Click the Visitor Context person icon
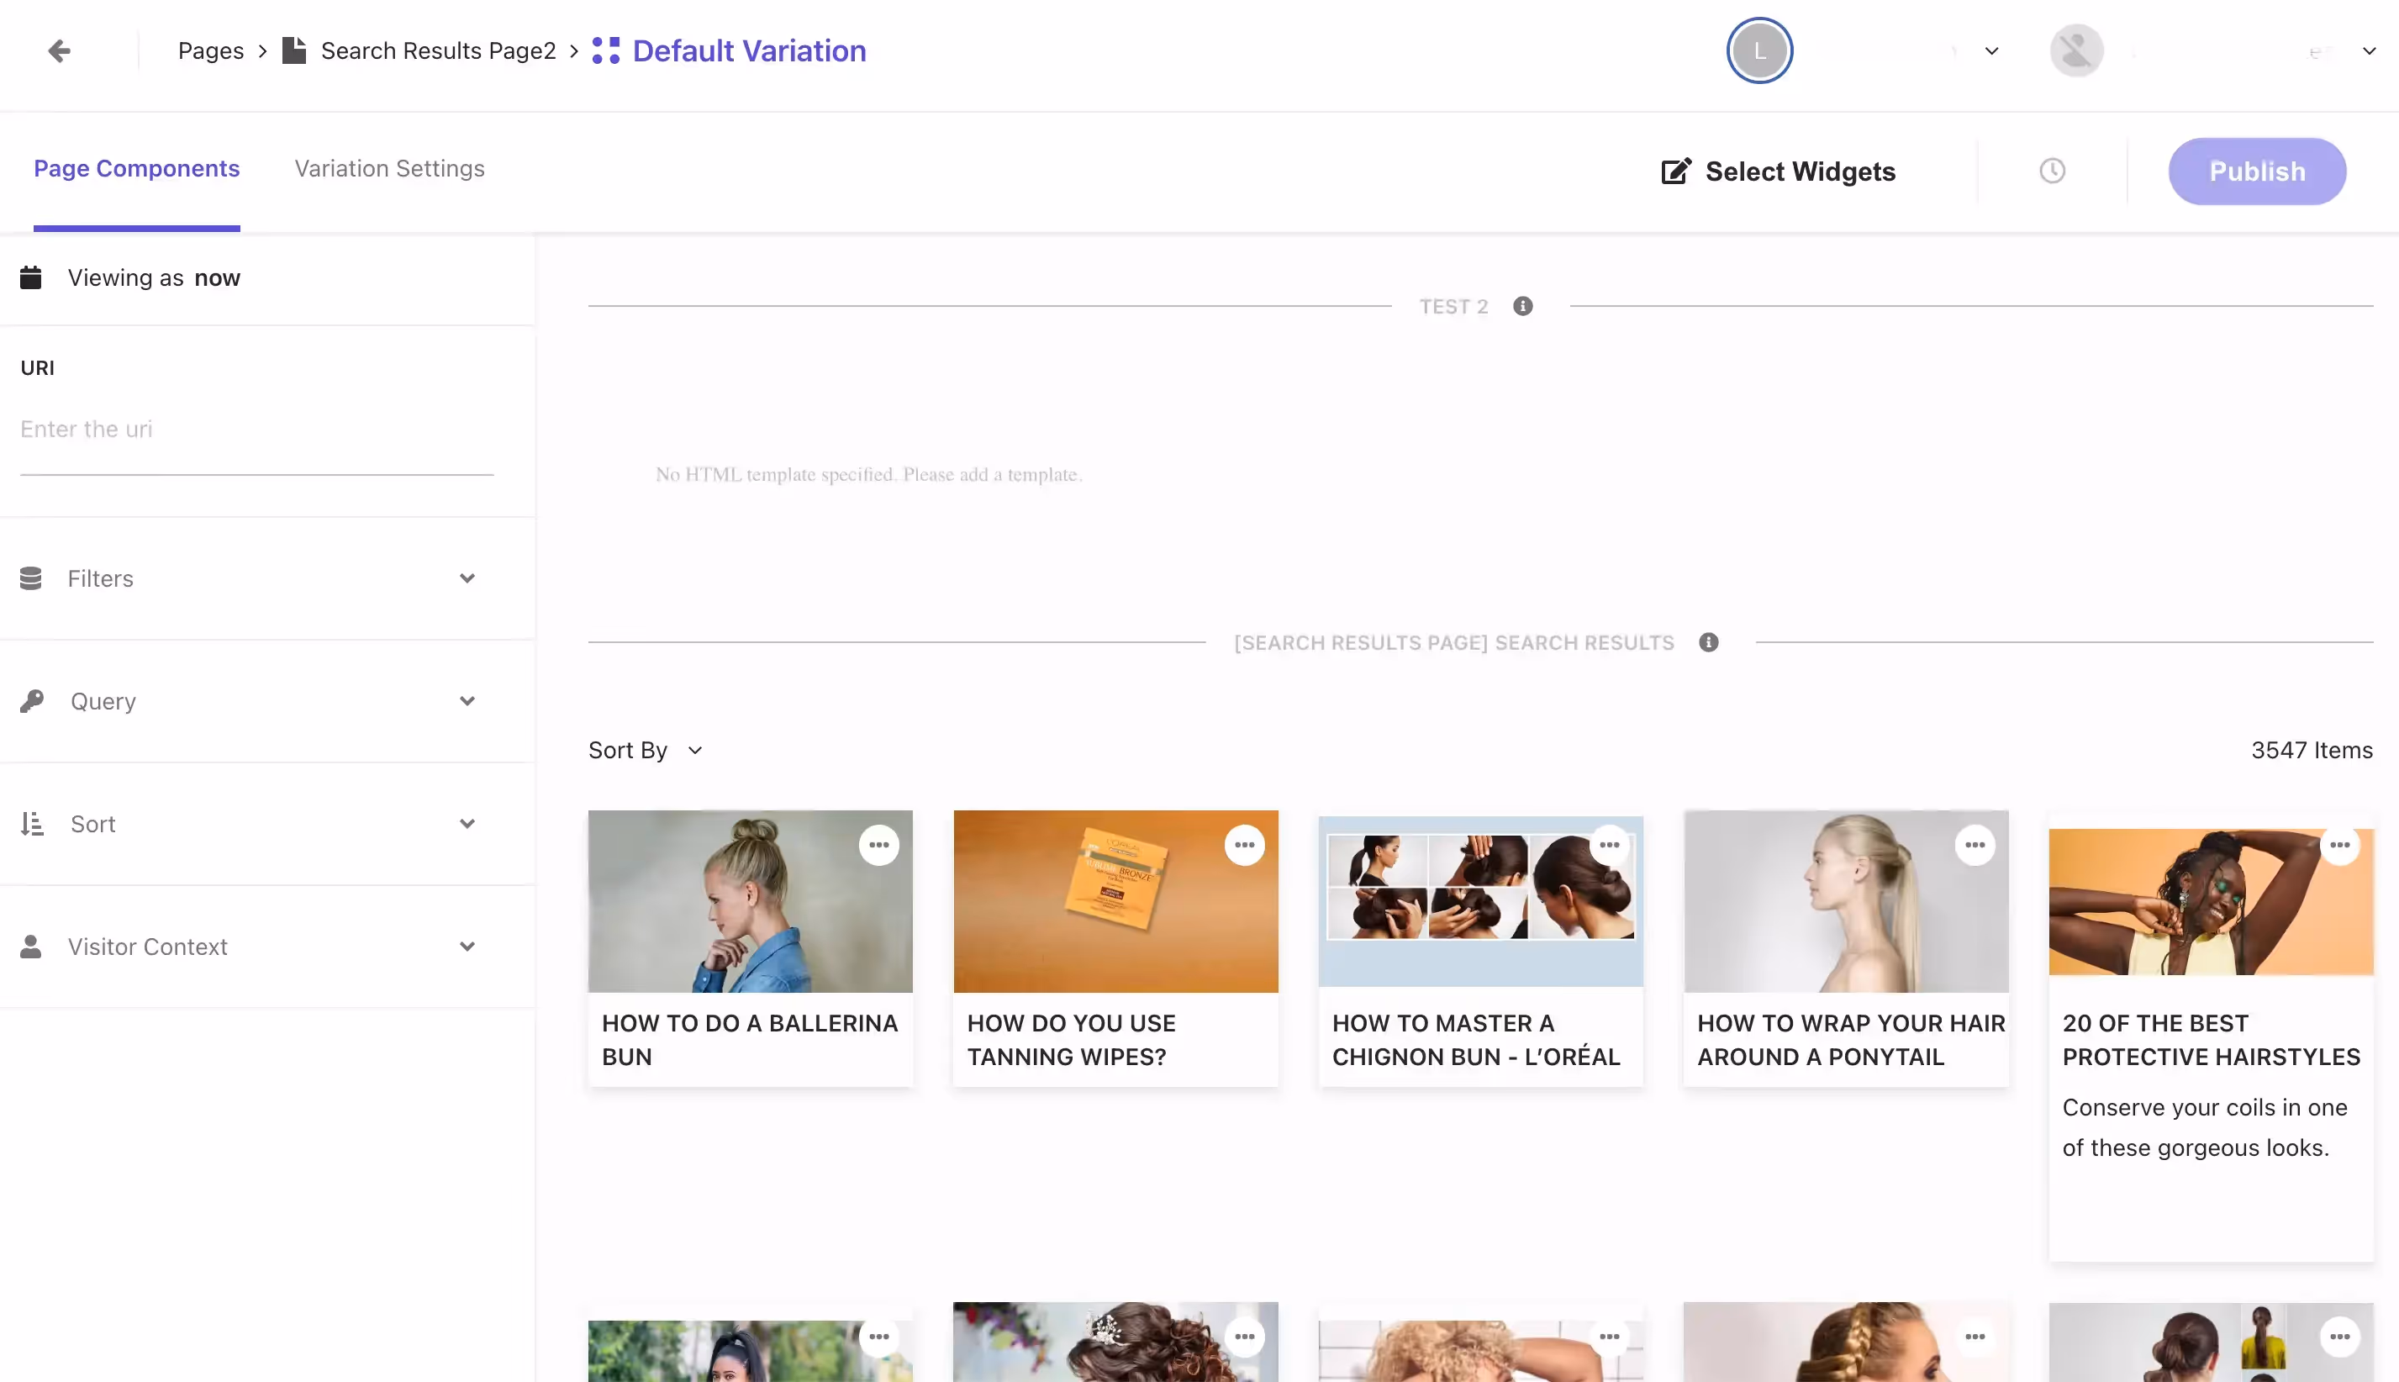Image resolution: width=2399 pixels, height=1382 pixels. pyautogui.click(x=31, y=947)
